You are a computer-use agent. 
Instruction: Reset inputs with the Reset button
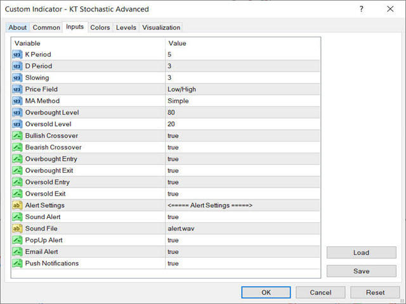pyautogui.click(x=375, y=293)
